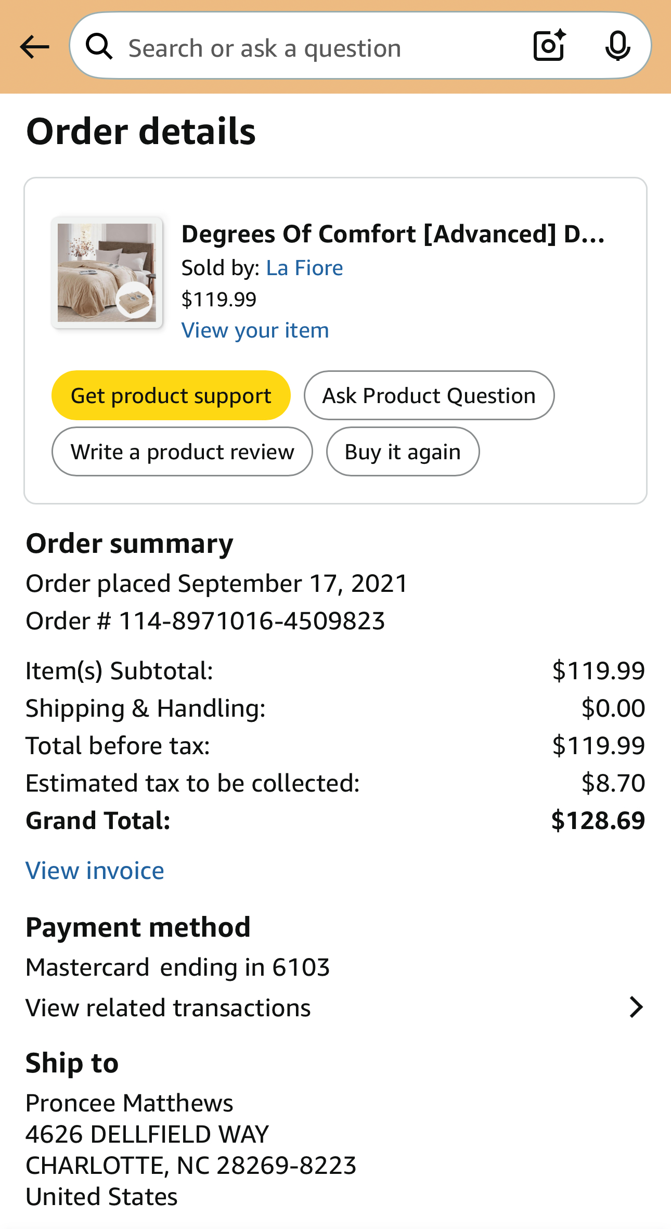The image size is (671, 1229).
Task: Open the La Fiore seller link
Action: (x=304, y=268)
